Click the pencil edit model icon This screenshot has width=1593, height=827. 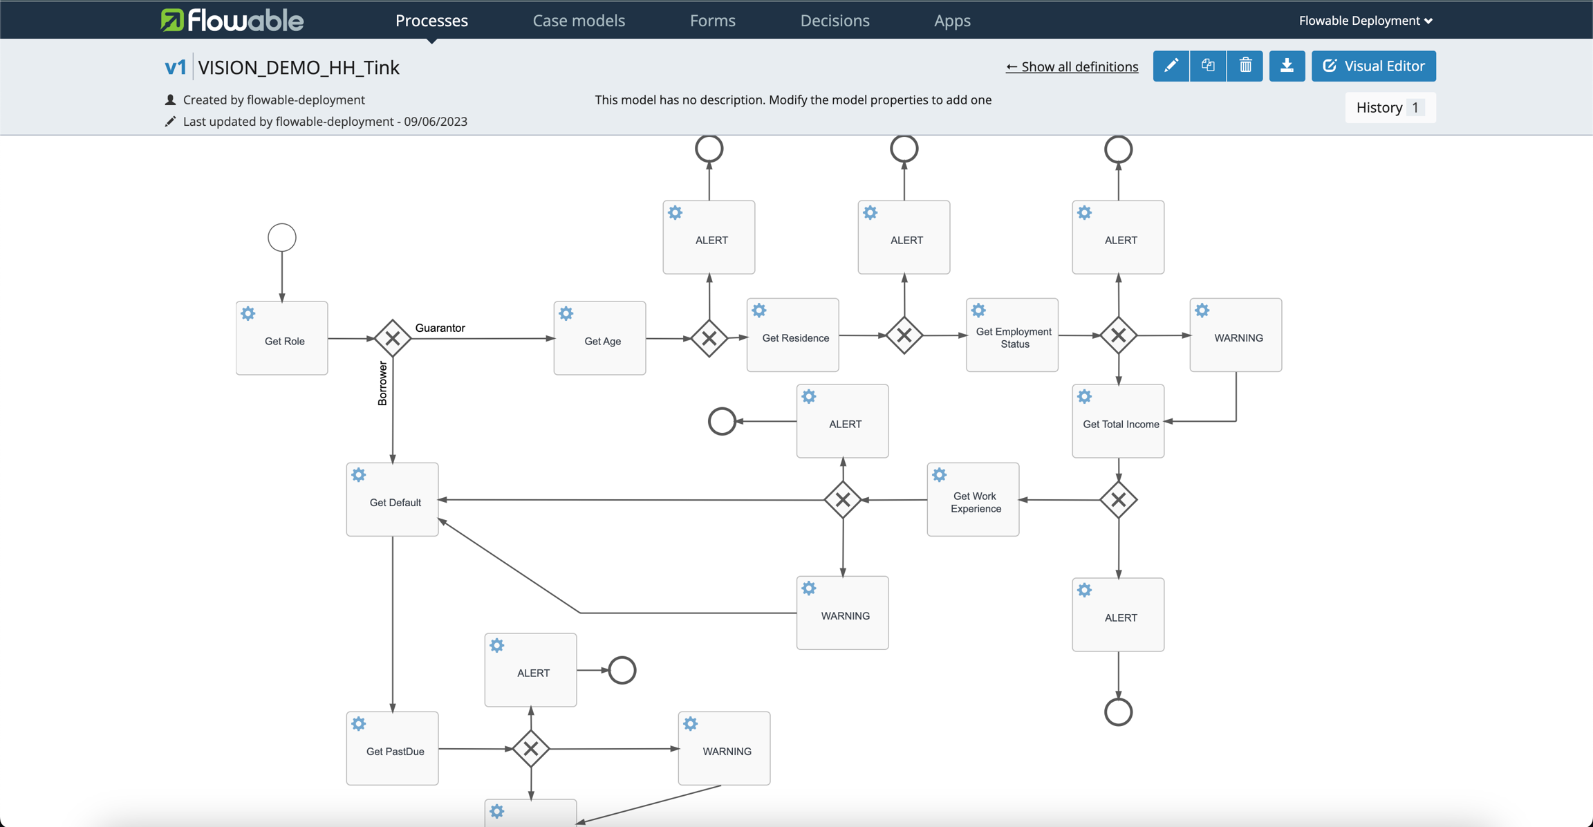[1171, 66]
